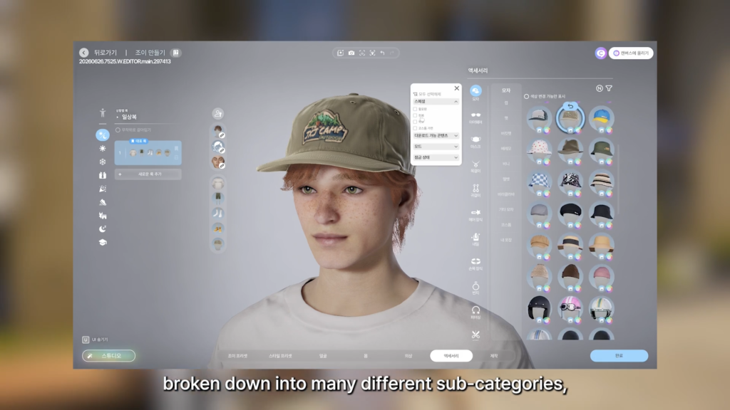
Task: Select the sleepwear moon outfit icon
Action: [x=103, y=228]
